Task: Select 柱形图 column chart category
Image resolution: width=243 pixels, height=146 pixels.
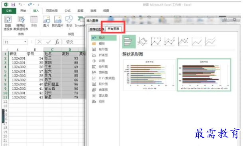Action: point(104,49)
